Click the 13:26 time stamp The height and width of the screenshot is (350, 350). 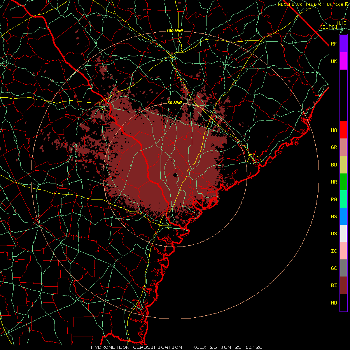point(254,347)
